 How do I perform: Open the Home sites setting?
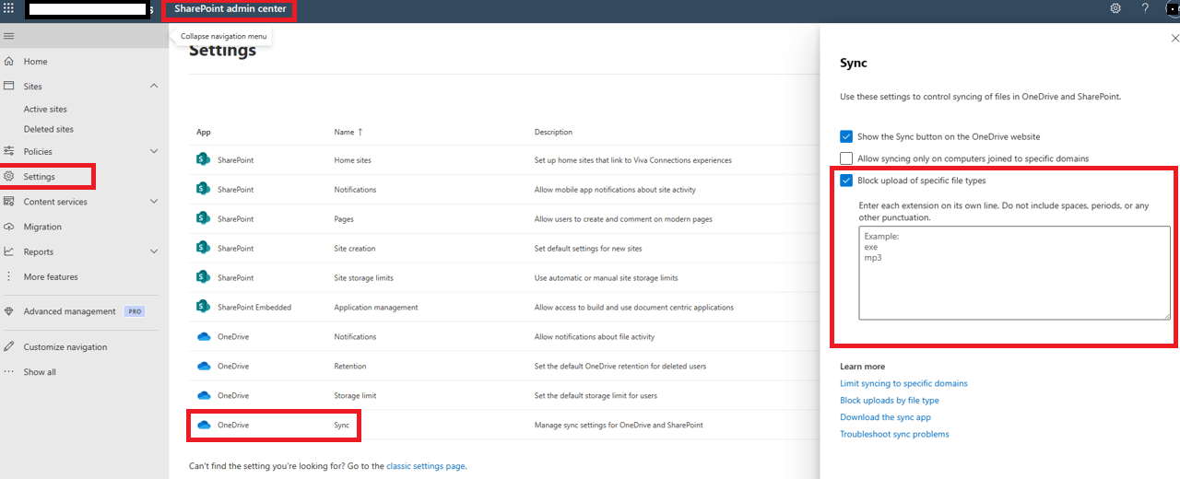pos(352,160)
